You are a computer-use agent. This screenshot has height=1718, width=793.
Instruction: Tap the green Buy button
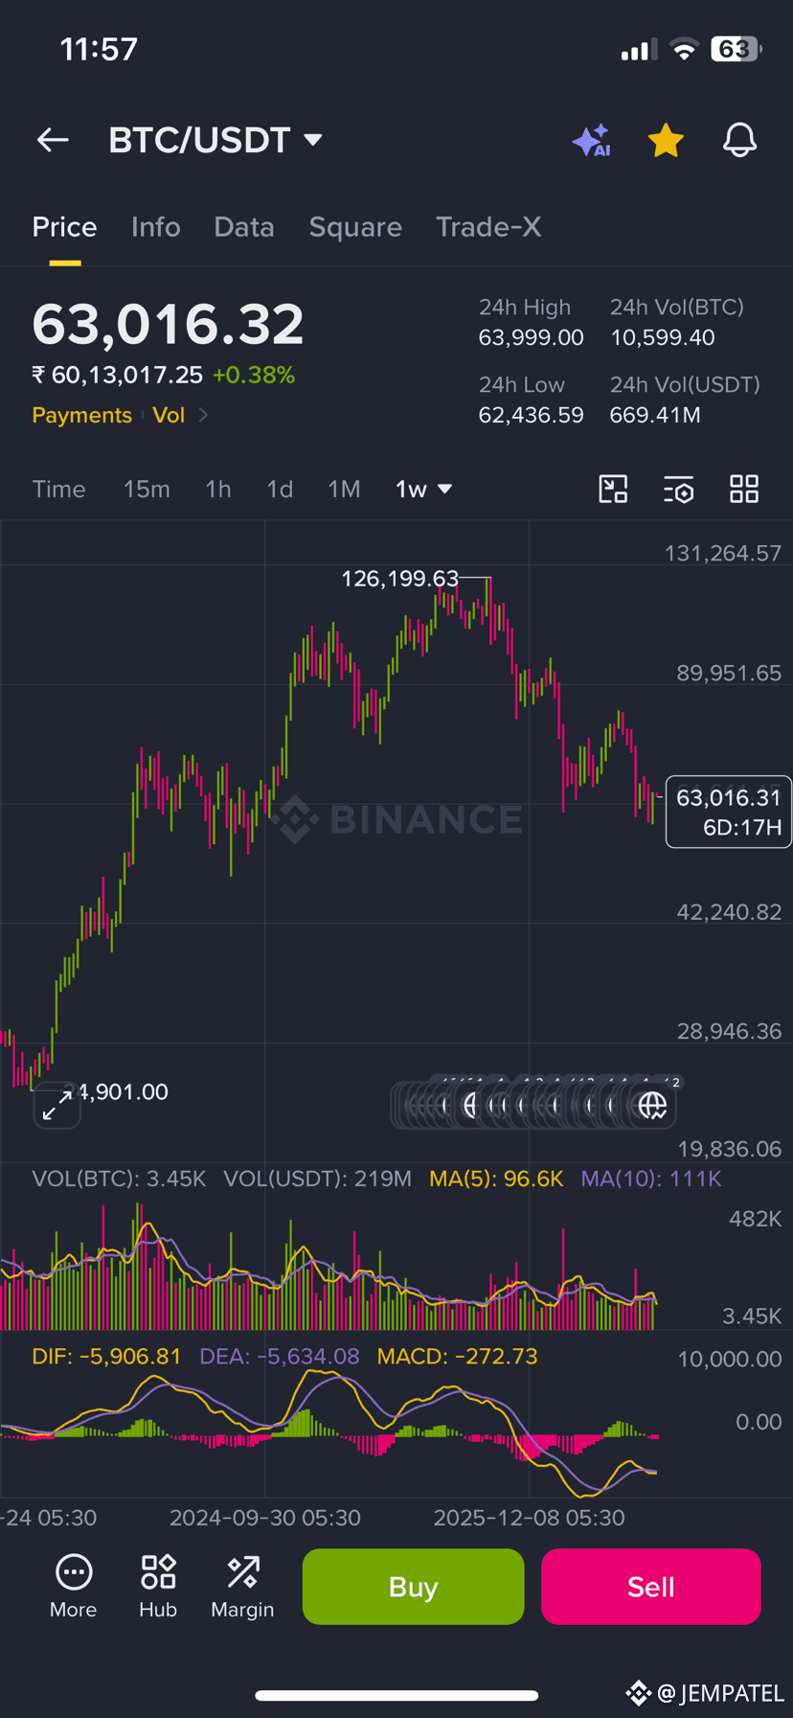(413, 1587)
